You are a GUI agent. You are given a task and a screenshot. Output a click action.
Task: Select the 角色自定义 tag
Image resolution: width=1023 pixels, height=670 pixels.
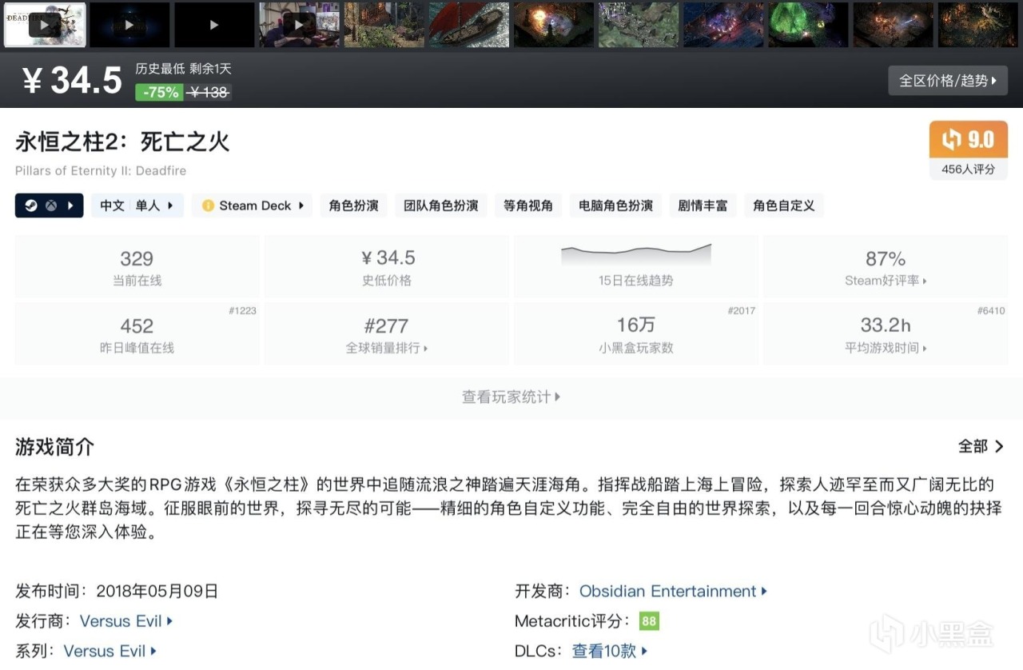click(x=784, y=205)
